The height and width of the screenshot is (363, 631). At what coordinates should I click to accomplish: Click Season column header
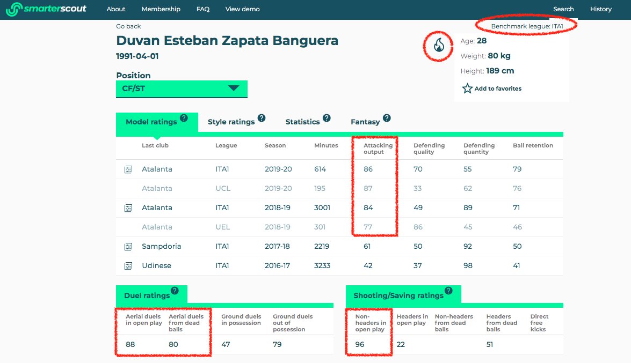pos(275,145)
